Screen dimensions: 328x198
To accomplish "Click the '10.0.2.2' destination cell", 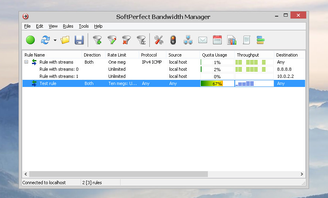I will point(285,76).
